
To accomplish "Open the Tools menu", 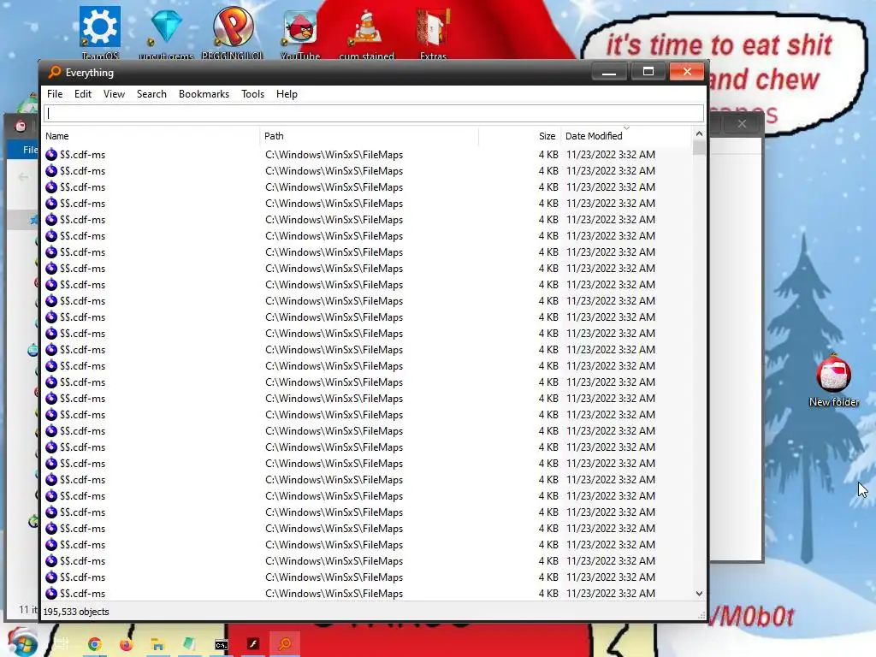I will [x=252, y=94].
